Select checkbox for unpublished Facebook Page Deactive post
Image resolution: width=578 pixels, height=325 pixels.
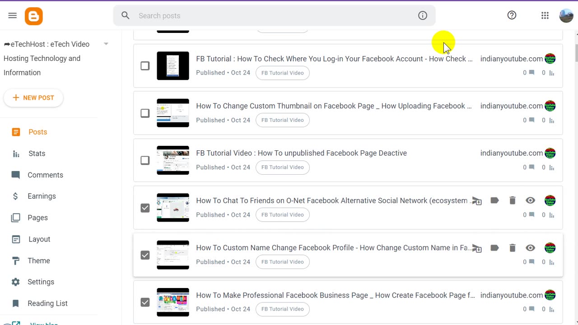[x=145, y=160]
